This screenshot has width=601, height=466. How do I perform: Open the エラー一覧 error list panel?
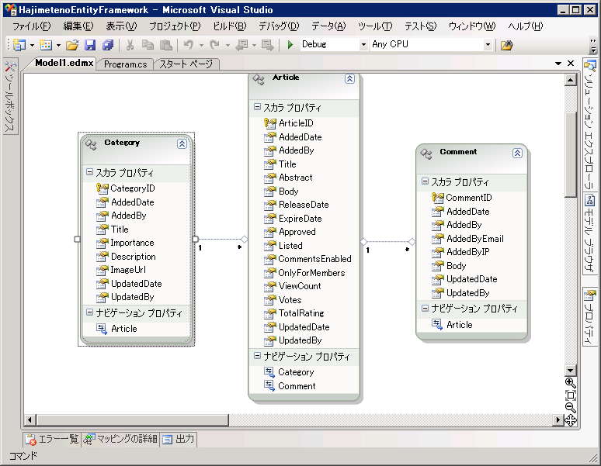pos(52,439)
